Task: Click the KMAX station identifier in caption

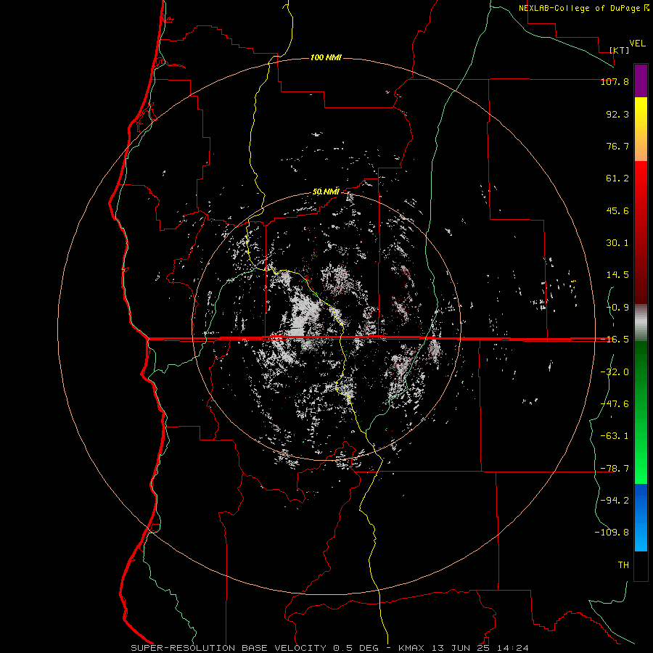Action: (x=411, y=648)
